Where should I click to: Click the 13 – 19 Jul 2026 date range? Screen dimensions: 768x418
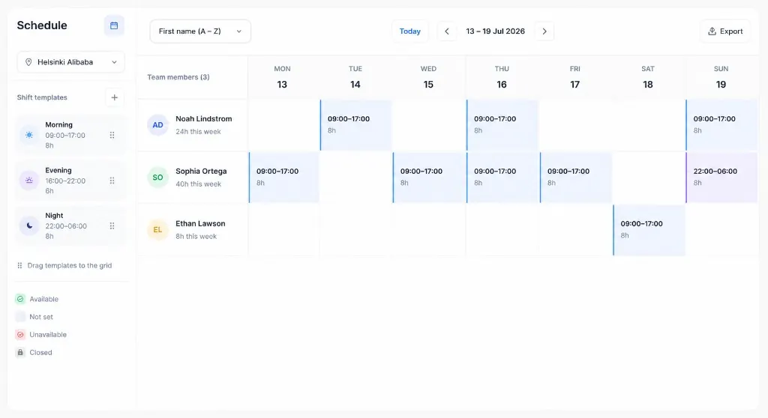495,31
